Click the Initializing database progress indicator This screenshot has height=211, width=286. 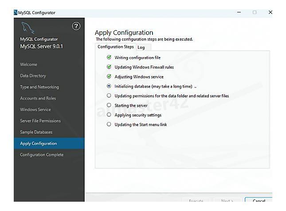coord(109,86)
